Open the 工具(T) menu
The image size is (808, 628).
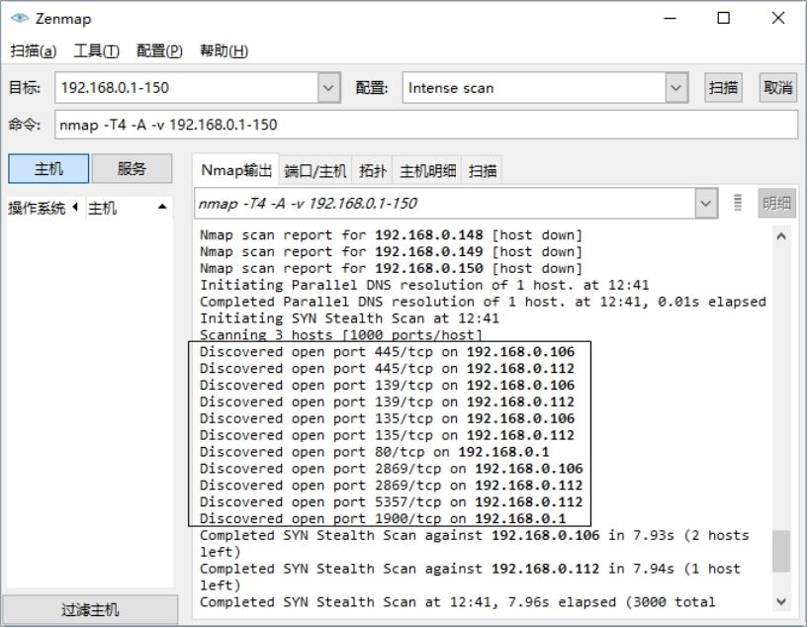point(97,51)
